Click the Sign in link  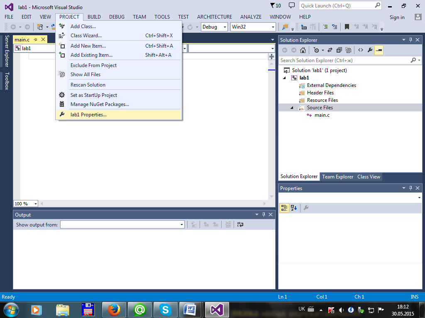(x=397, y=17)
